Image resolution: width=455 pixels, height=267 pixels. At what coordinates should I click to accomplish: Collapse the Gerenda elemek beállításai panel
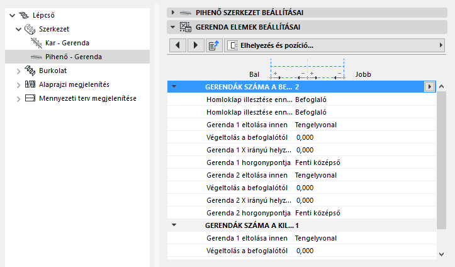[172, 27]
